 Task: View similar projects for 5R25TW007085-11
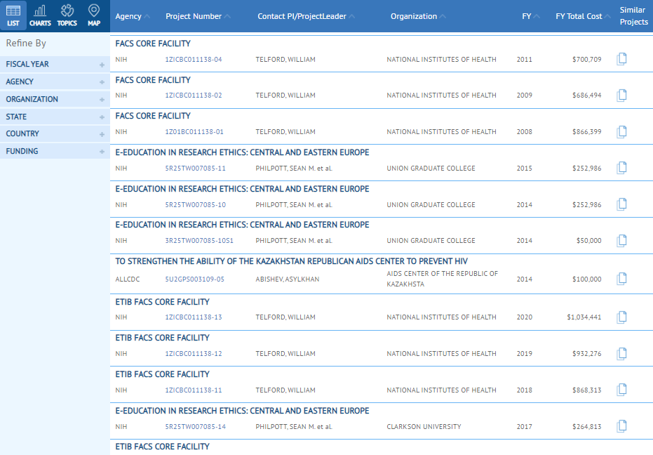point(621,168)
